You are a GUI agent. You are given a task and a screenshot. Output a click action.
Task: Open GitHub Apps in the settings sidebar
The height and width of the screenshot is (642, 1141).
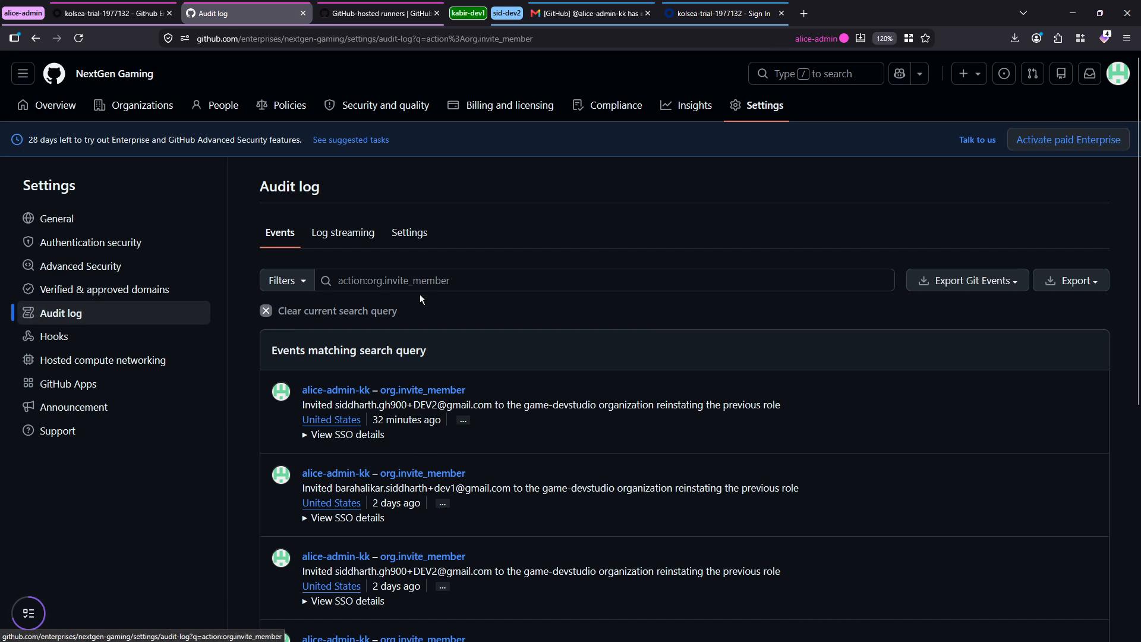pos(68,384)
